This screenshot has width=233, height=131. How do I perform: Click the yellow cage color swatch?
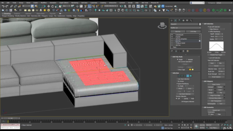tap(190, 70)
